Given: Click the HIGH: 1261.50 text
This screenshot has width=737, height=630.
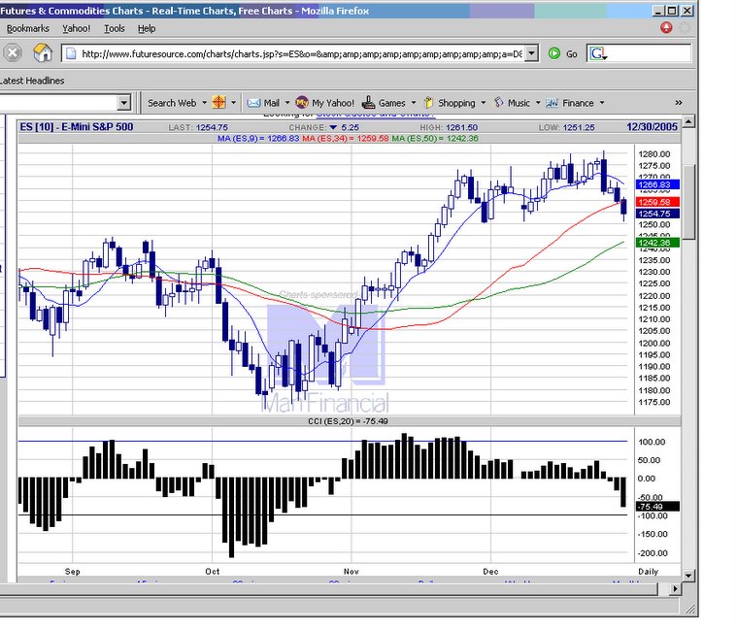Looking at the screenshot, I should (449, 128).
